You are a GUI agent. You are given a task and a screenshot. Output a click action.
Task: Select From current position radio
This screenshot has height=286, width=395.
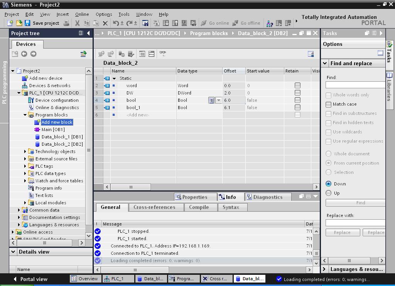point(328,163)
